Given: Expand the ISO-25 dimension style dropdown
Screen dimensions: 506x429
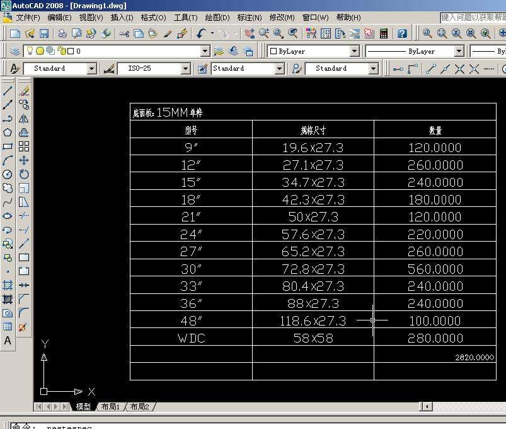Looking at the screenshot, I should [x=185, y=69].
